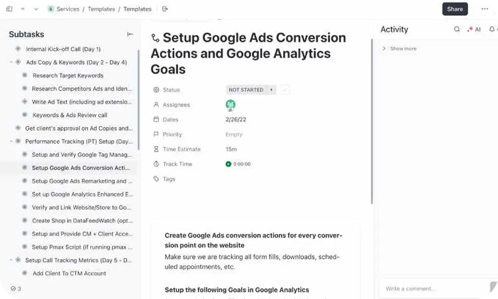Click the Create Google Ads conversion actions heading
The image size is (498, 299).
[253, 240]
